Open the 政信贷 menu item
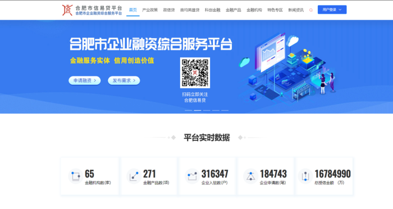The width and height of the screenshot is (393, 209). (169, 10)
